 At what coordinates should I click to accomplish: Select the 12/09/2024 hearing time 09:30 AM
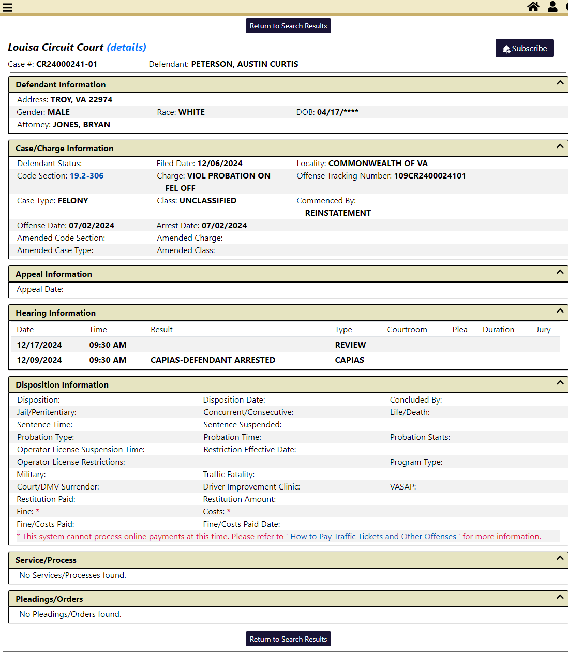click(108, 360)
